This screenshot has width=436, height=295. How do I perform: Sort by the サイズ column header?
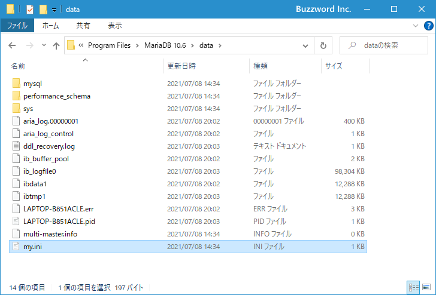(334, 66)
